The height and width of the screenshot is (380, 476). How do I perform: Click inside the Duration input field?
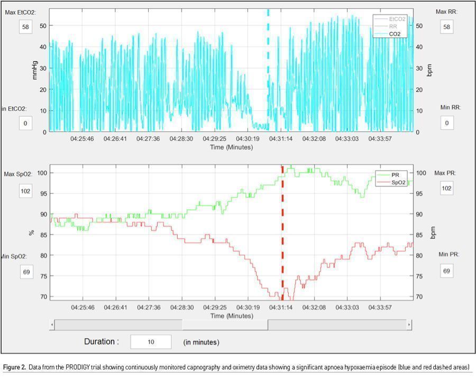pos(151,342)
